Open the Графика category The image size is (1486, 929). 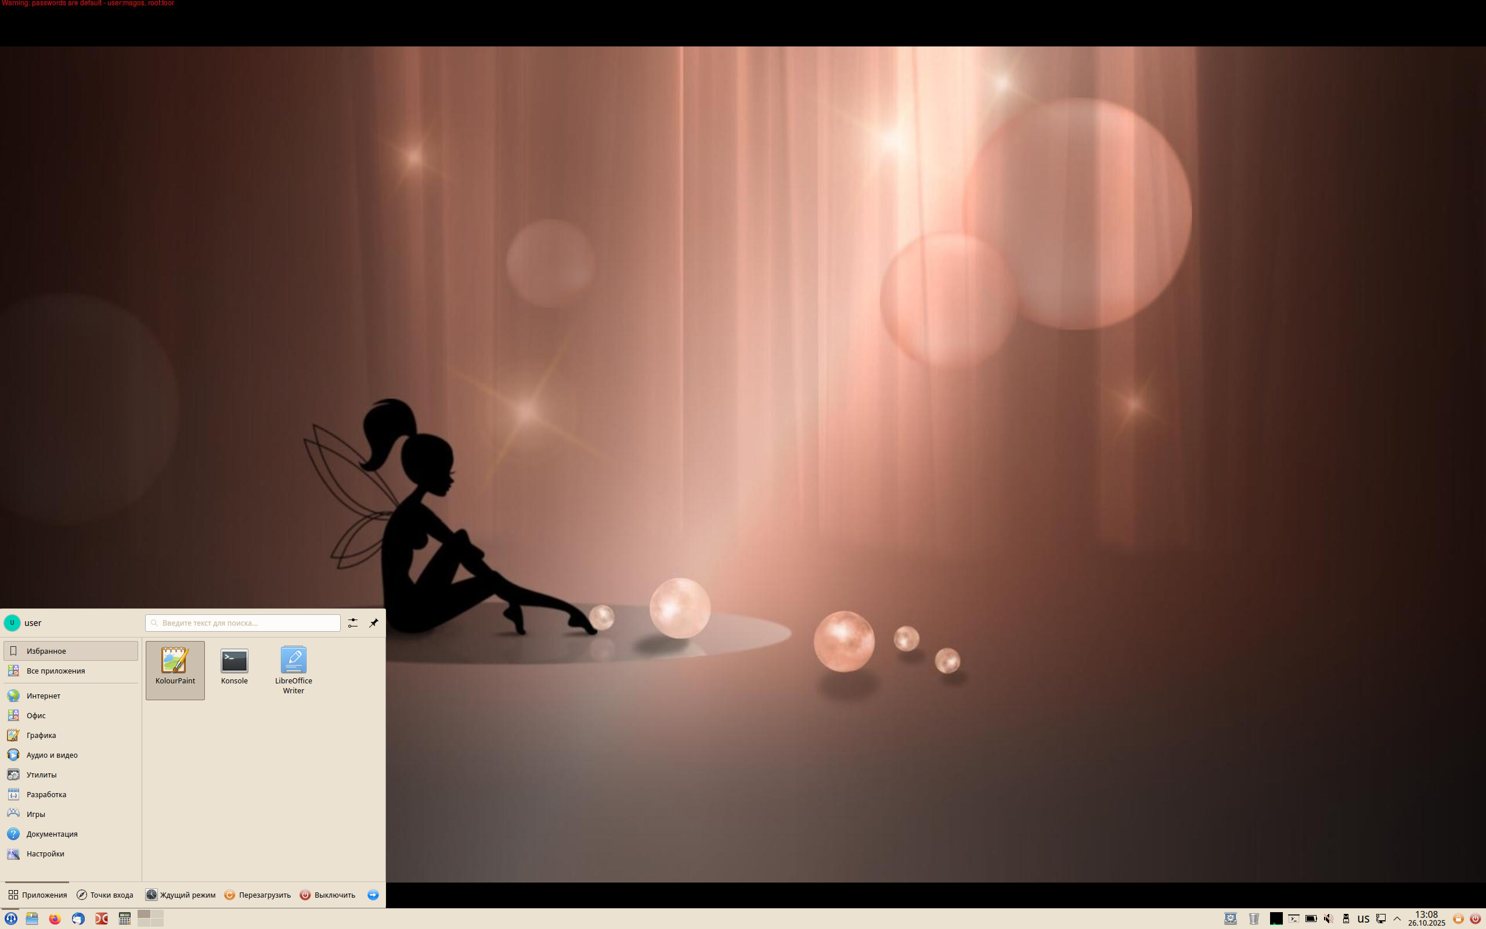(x=71, y=735)
